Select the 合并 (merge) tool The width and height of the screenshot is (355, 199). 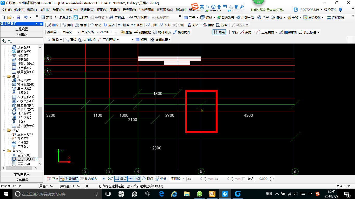click(x=165, y=25)
